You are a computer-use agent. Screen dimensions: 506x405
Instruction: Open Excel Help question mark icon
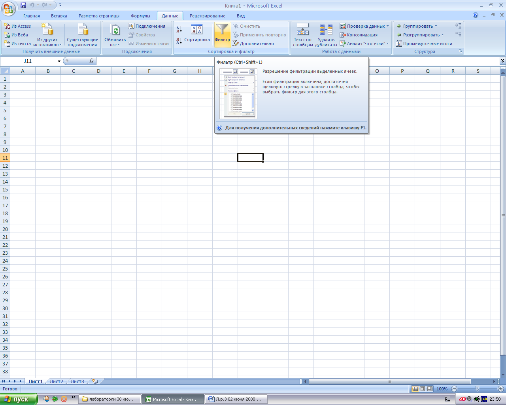[x=476, y=15]
